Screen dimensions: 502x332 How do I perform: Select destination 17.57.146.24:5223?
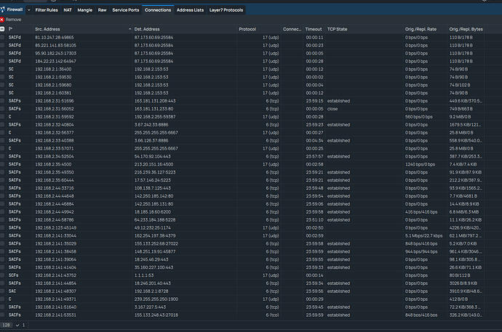pyautogui.click(x=152, y=180)
